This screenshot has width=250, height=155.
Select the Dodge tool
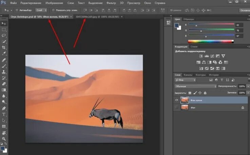coord(4,102)
